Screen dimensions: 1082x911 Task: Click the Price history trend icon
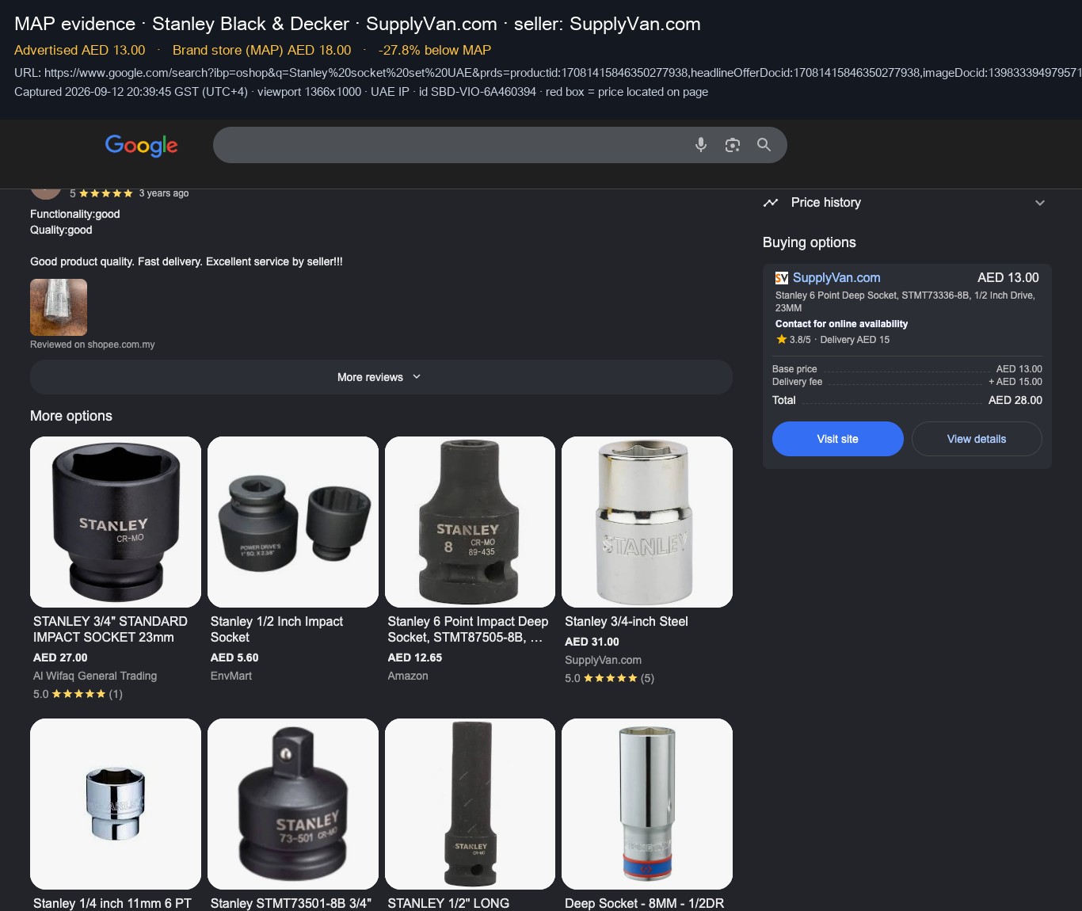click(x=771, y=203)
